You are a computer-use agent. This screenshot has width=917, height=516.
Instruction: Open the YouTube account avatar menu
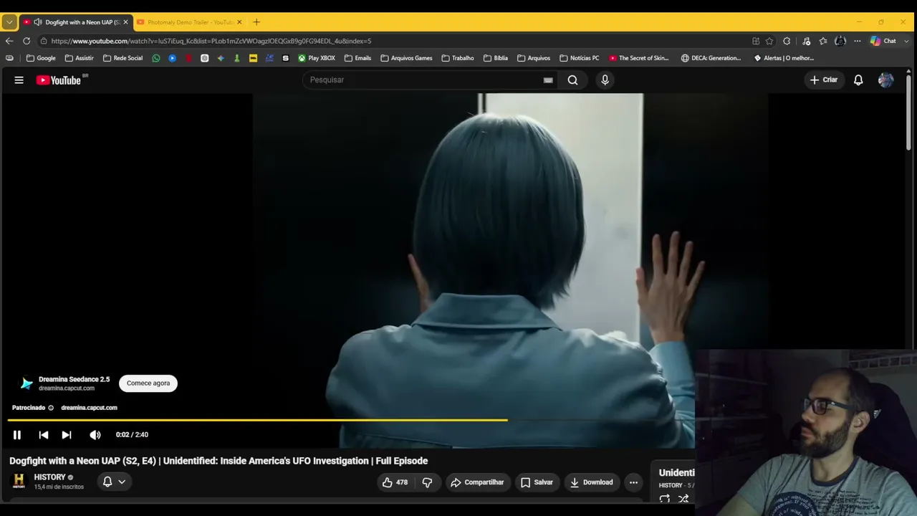885,80
